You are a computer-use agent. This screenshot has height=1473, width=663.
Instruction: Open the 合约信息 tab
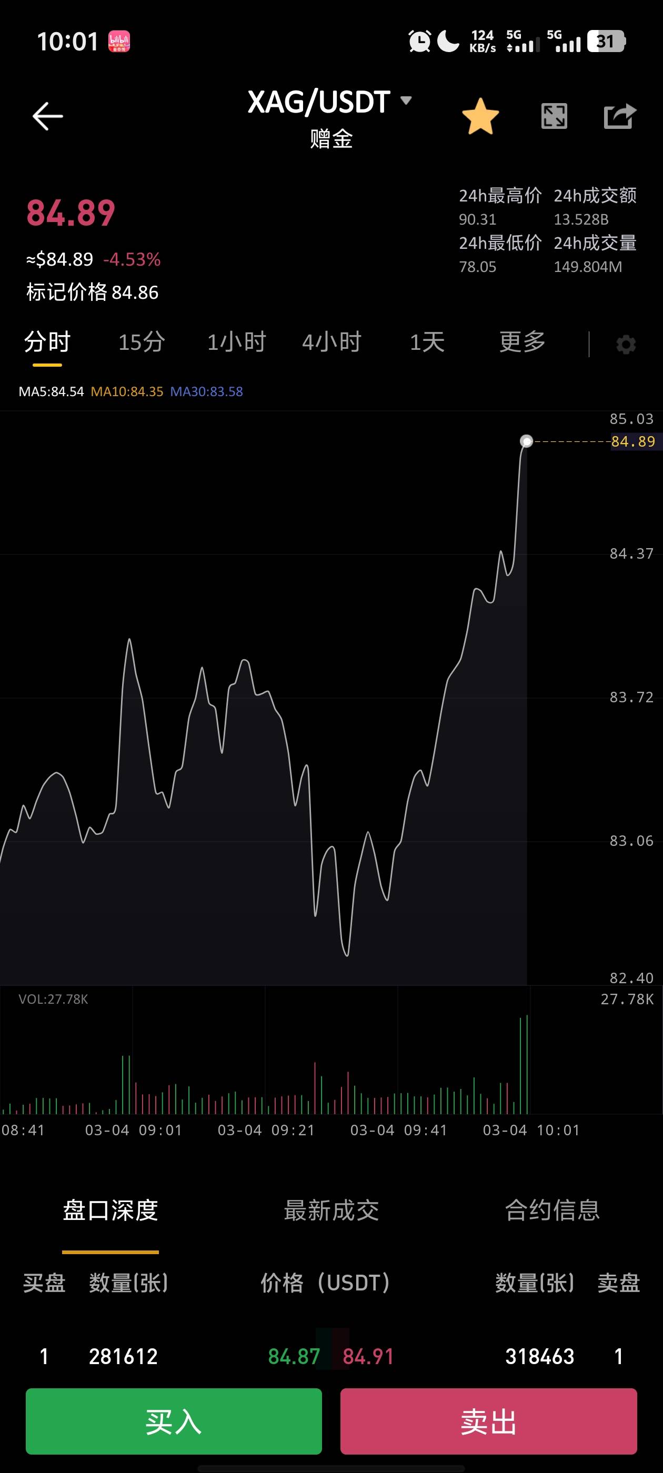pos(552,1210)
